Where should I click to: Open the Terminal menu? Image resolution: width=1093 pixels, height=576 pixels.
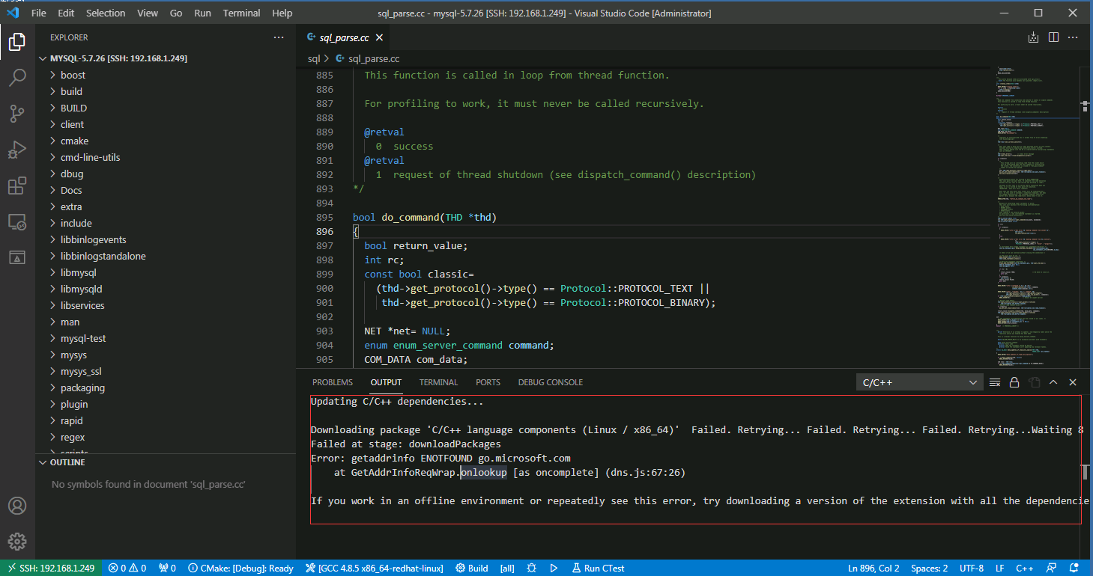[241, 13]
